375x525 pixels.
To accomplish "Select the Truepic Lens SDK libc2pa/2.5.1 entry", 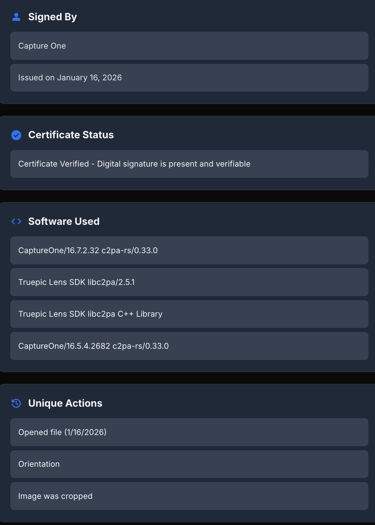I will point(76,282).
